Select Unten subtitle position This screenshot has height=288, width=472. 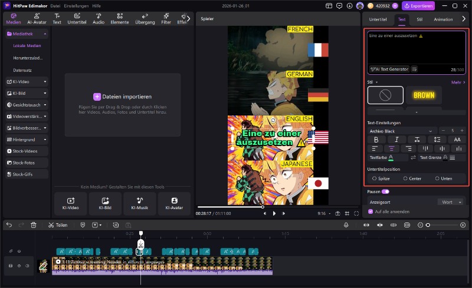(x=443, y=178)
